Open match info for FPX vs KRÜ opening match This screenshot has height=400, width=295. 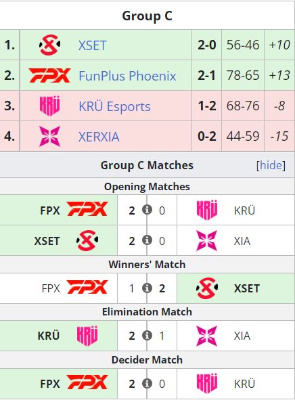point(147,210)
